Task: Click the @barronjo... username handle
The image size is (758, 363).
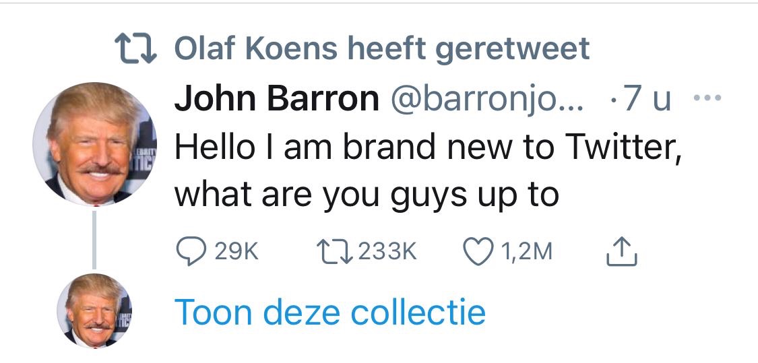Action: (x=485, y=100)
